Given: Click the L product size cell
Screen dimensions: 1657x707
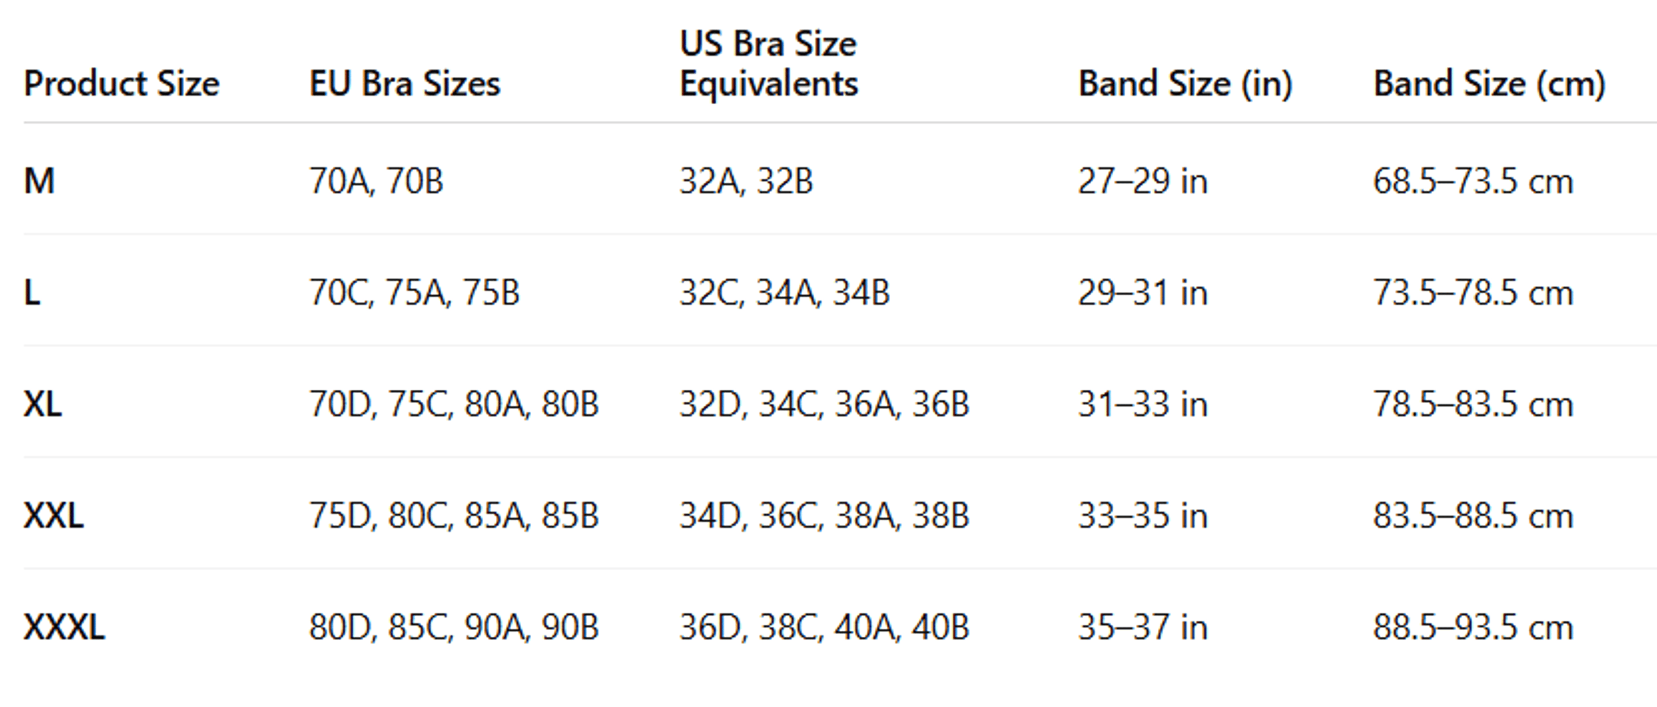Looking at the screenshot, I should coord(32,292).
